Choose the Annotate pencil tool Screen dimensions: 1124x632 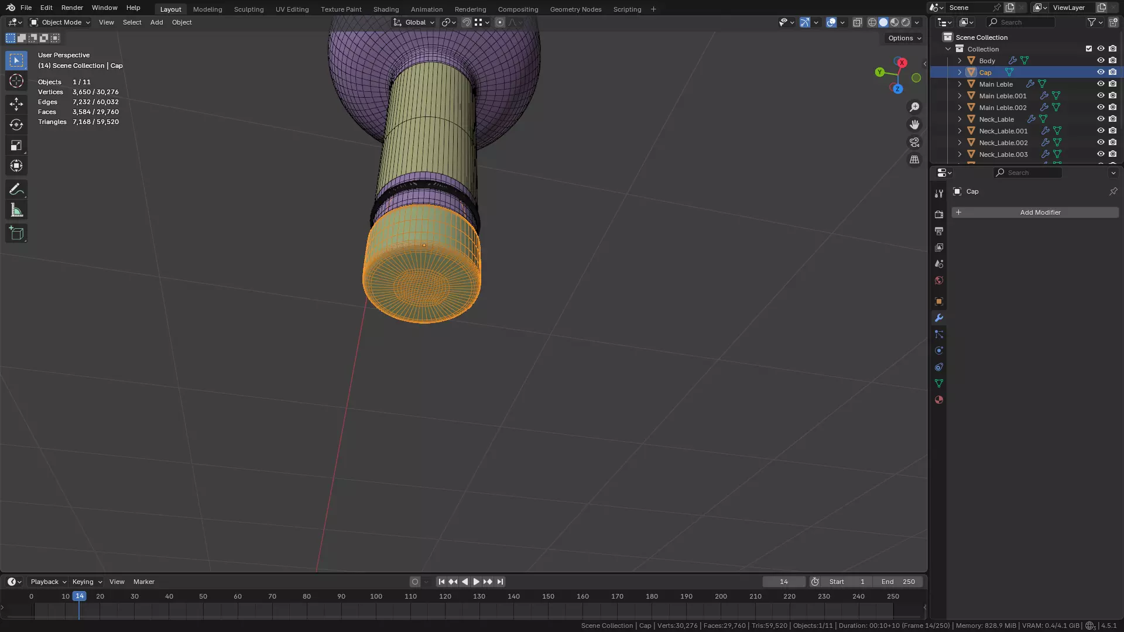(x=16, y=190)
